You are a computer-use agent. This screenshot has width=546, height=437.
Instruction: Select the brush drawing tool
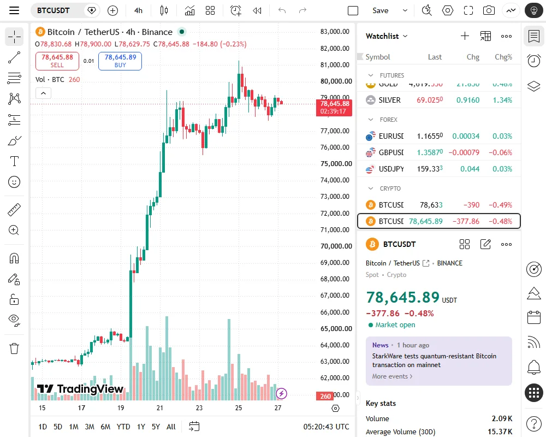coord(14,141)
